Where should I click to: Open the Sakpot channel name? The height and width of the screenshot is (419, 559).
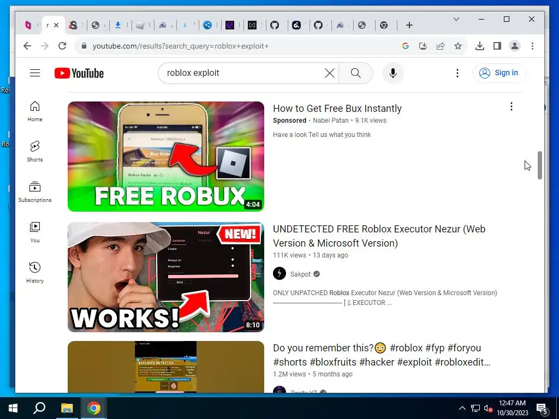(300, 274)
